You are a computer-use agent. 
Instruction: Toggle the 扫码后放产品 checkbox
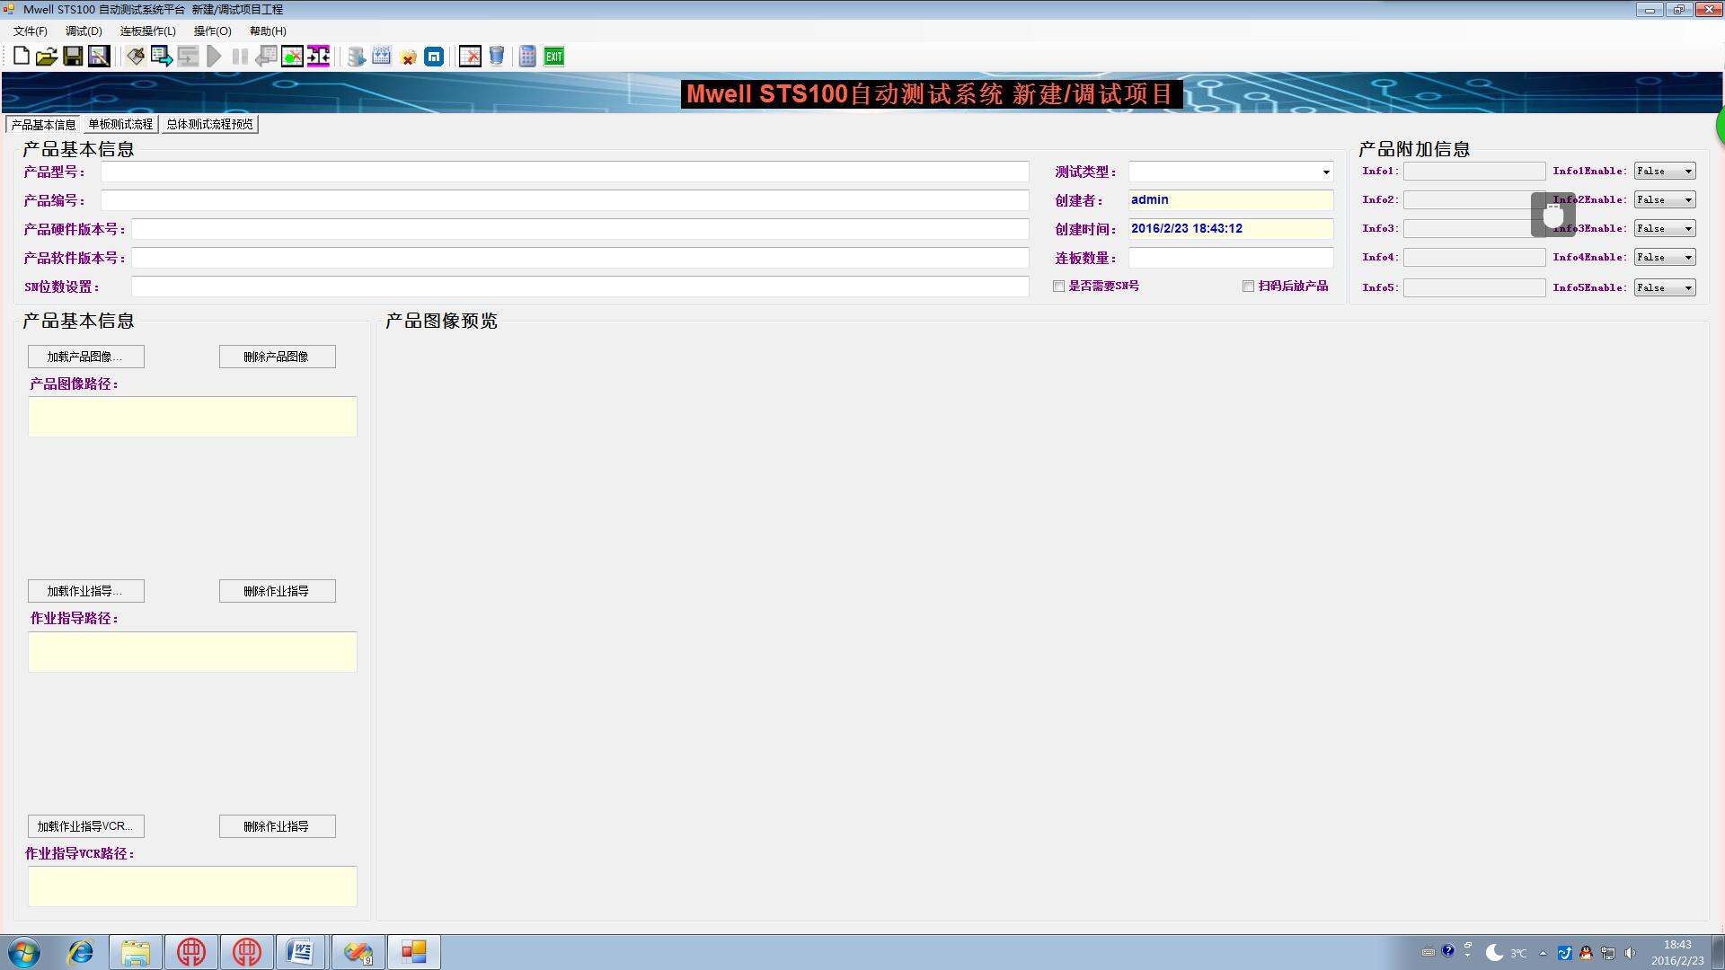1248,287
